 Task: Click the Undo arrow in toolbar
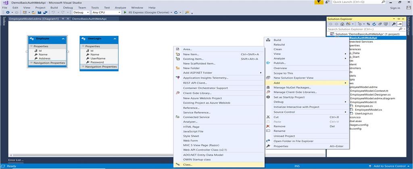[x=53, y=12]
